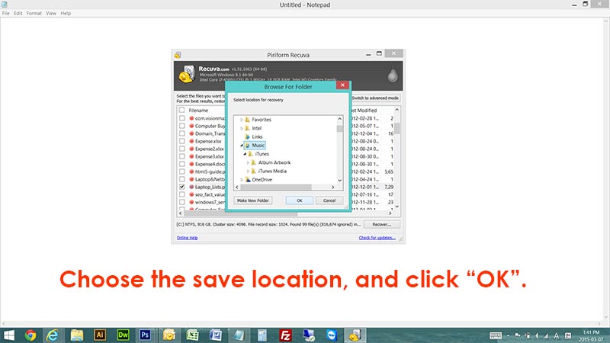Image resolution: width=610 pixels, height=343 pixels.
Task: Confirm the folder with the OK button
Action: pos(299,200)
